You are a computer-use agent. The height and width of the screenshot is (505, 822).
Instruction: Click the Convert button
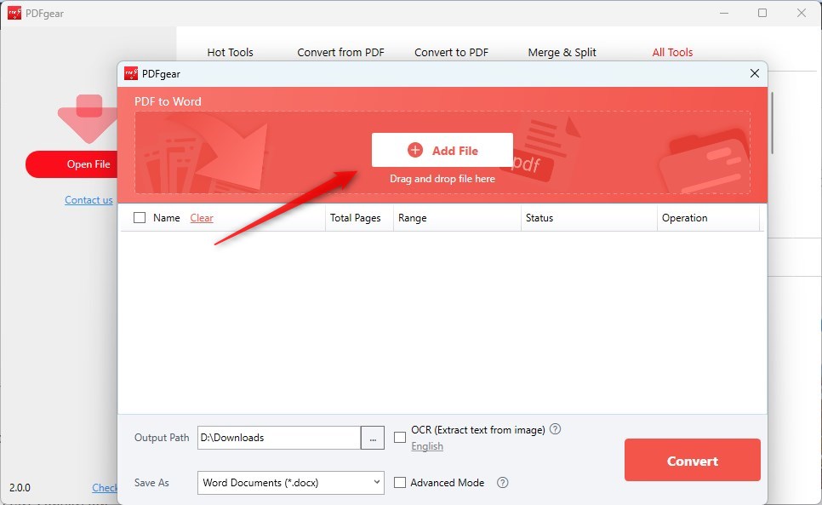point(692,459)
